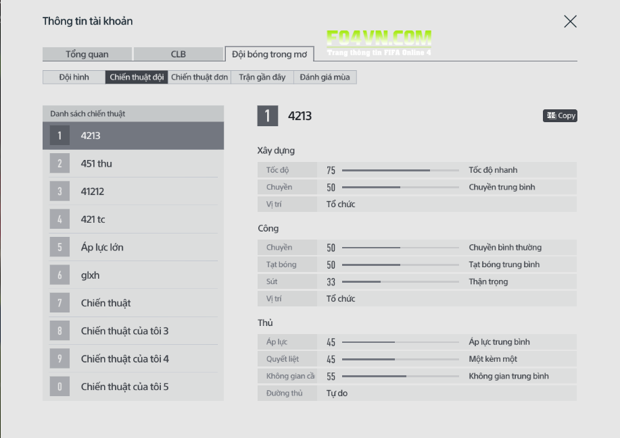Image resolution: width=620 pixels, height=438 pixels.
Task: Select tactic 4 '421 tc'
Action: [x=133, y=219]
